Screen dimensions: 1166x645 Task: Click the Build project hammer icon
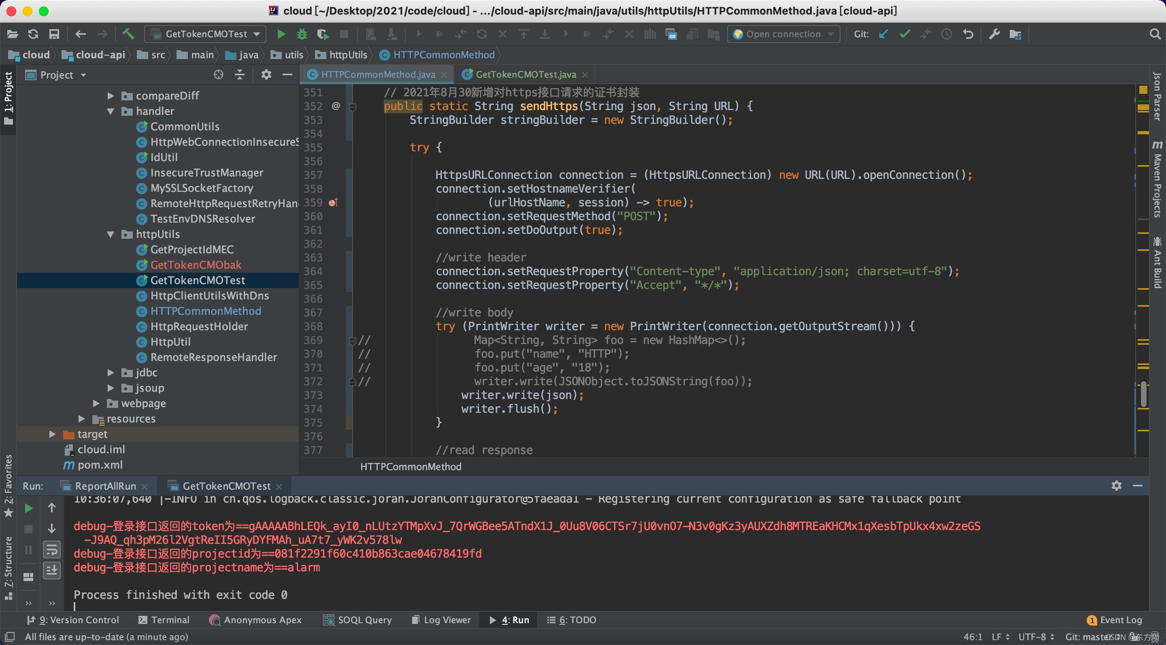129,34
